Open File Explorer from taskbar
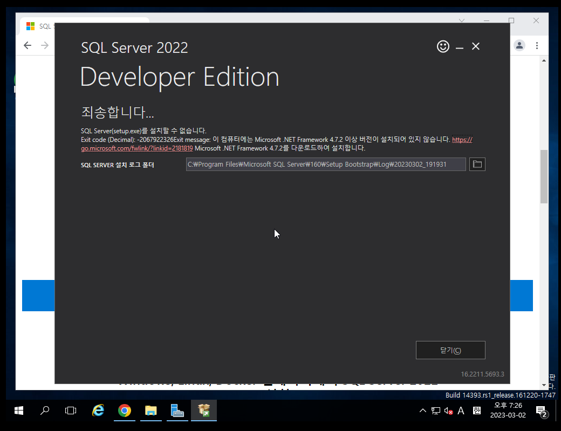561x431 pixels. click(150, 411)
